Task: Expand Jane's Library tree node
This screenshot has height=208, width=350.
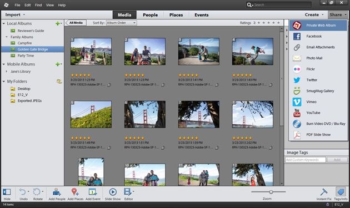Action: (x=7, y=72)
